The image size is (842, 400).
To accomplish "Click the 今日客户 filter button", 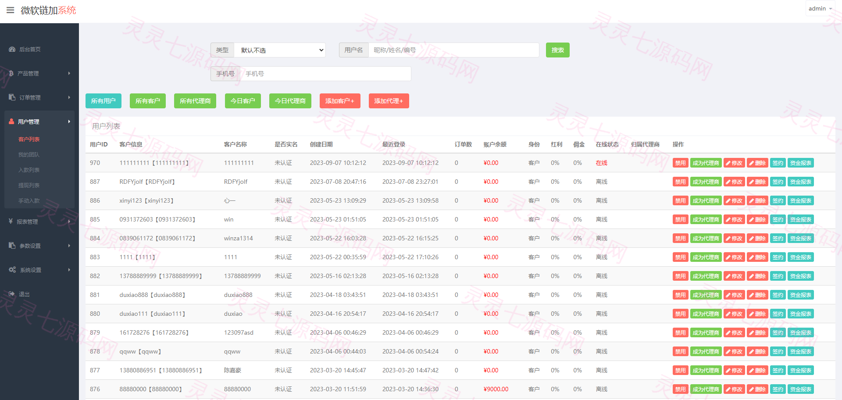I will 243,101.
